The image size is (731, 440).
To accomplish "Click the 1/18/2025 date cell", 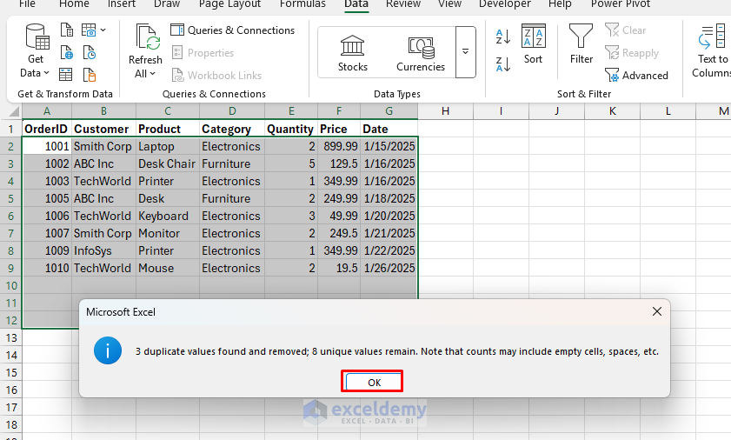I will pyautogui.click(x=389, y=198).
